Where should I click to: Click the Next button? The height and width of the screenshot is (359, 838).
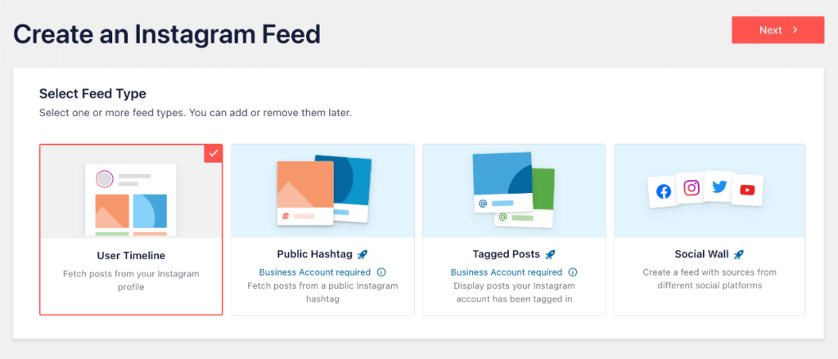(778, 30)
